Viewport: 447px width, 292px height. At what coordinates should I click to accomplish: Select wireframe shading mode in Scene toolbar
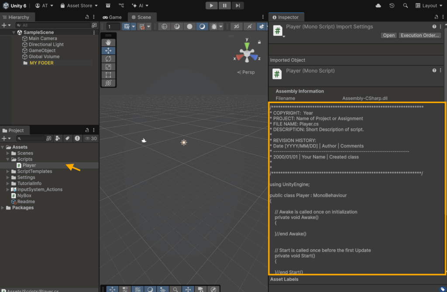point(164,27)
